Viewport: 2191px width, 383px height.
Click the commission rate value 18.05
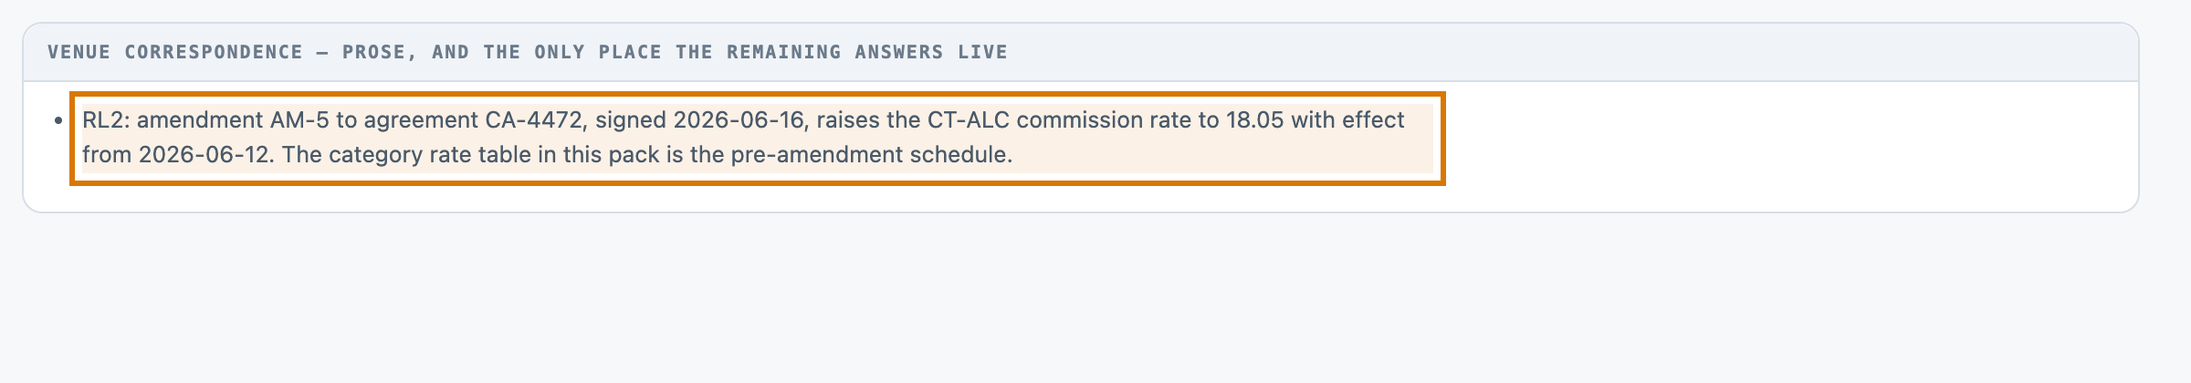coord(1254,120)
